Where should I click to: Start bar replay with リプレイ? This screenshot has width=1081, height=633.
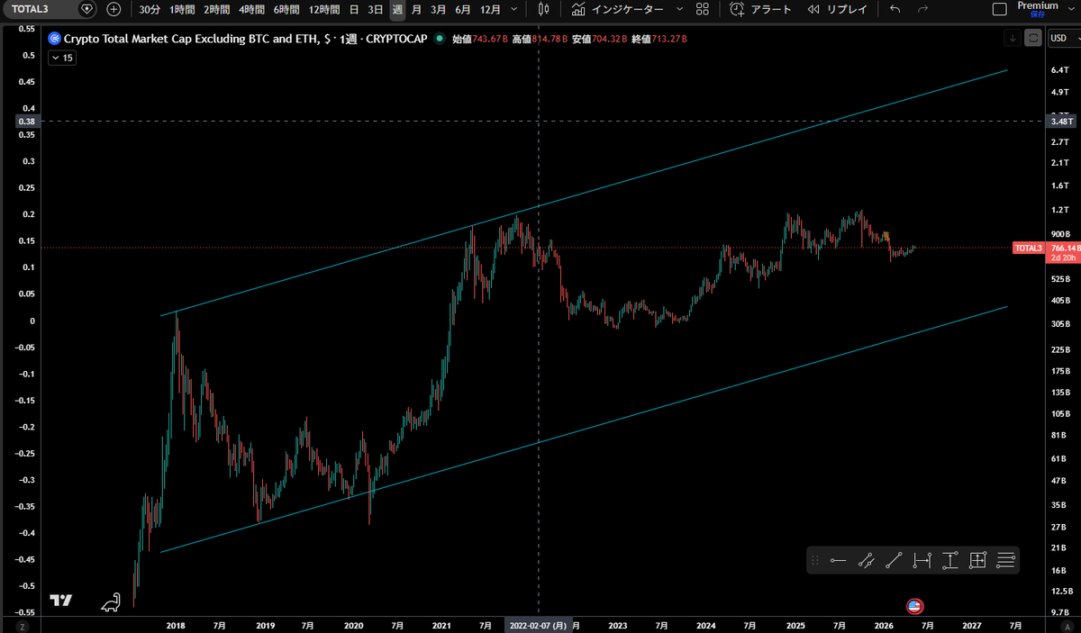tap(839, 9)
